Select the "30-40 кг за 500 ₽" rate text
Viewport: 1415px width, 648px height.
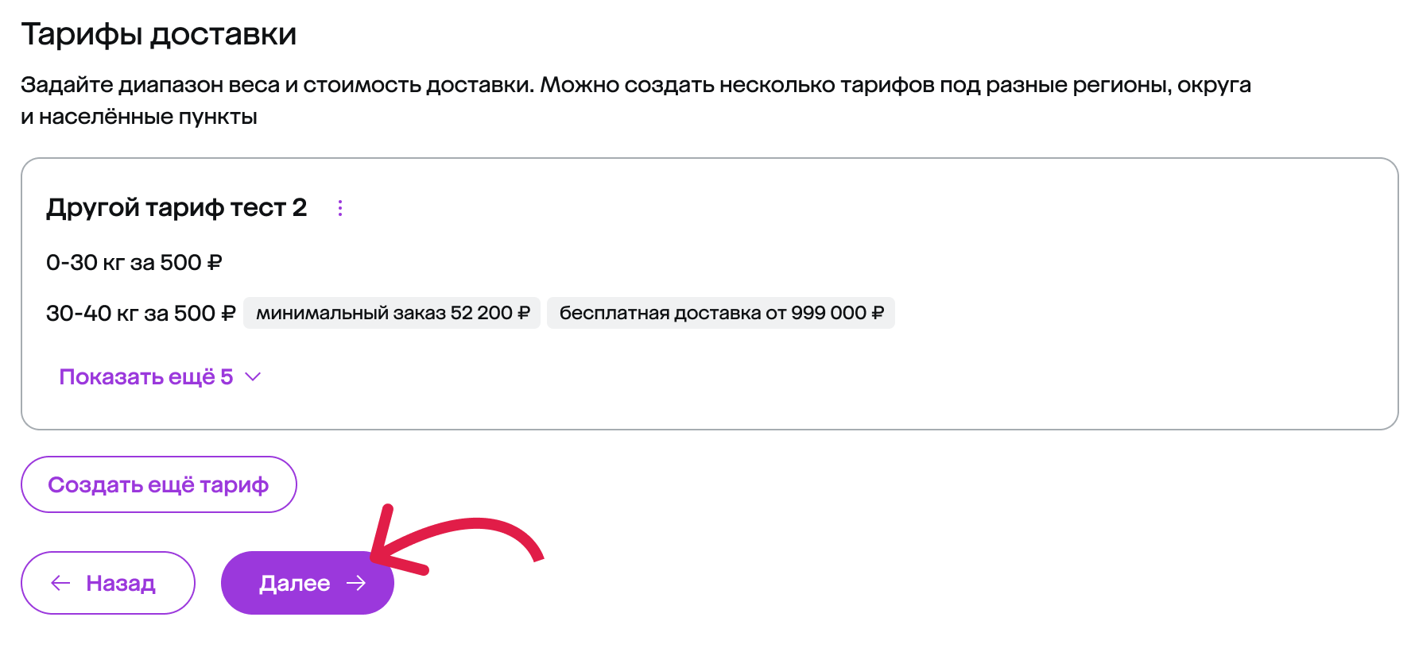[x=141, y=313]
